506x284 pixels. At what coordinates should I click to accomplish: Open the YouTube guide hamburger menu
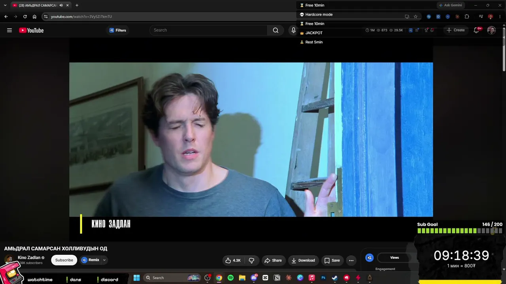point(9,30)
